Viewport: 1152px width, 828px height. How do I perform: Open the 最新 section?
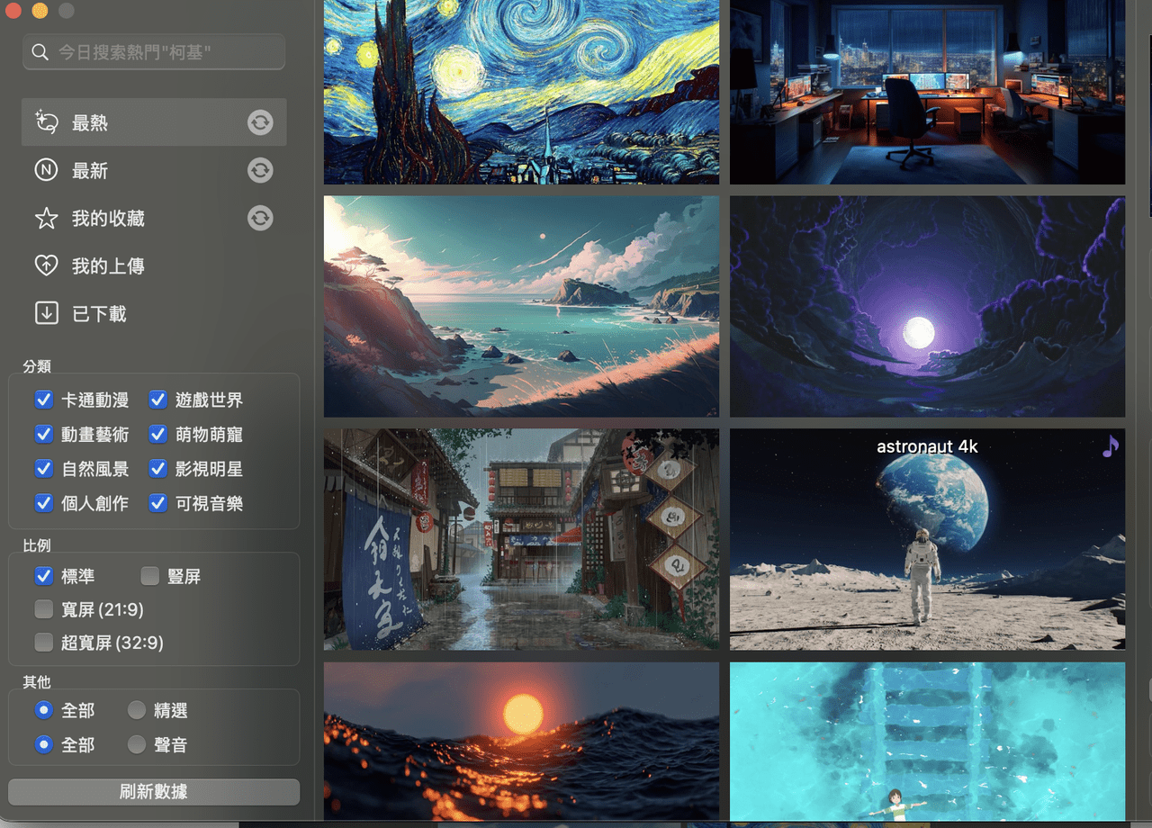tap(154, 170)
